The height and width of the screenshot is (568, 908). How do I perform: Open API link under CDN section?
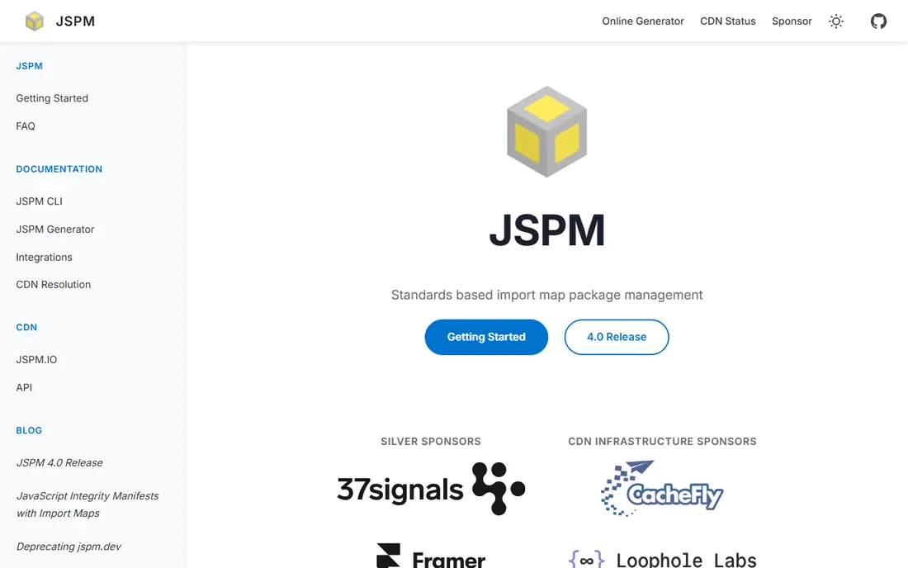click(24, 387)
